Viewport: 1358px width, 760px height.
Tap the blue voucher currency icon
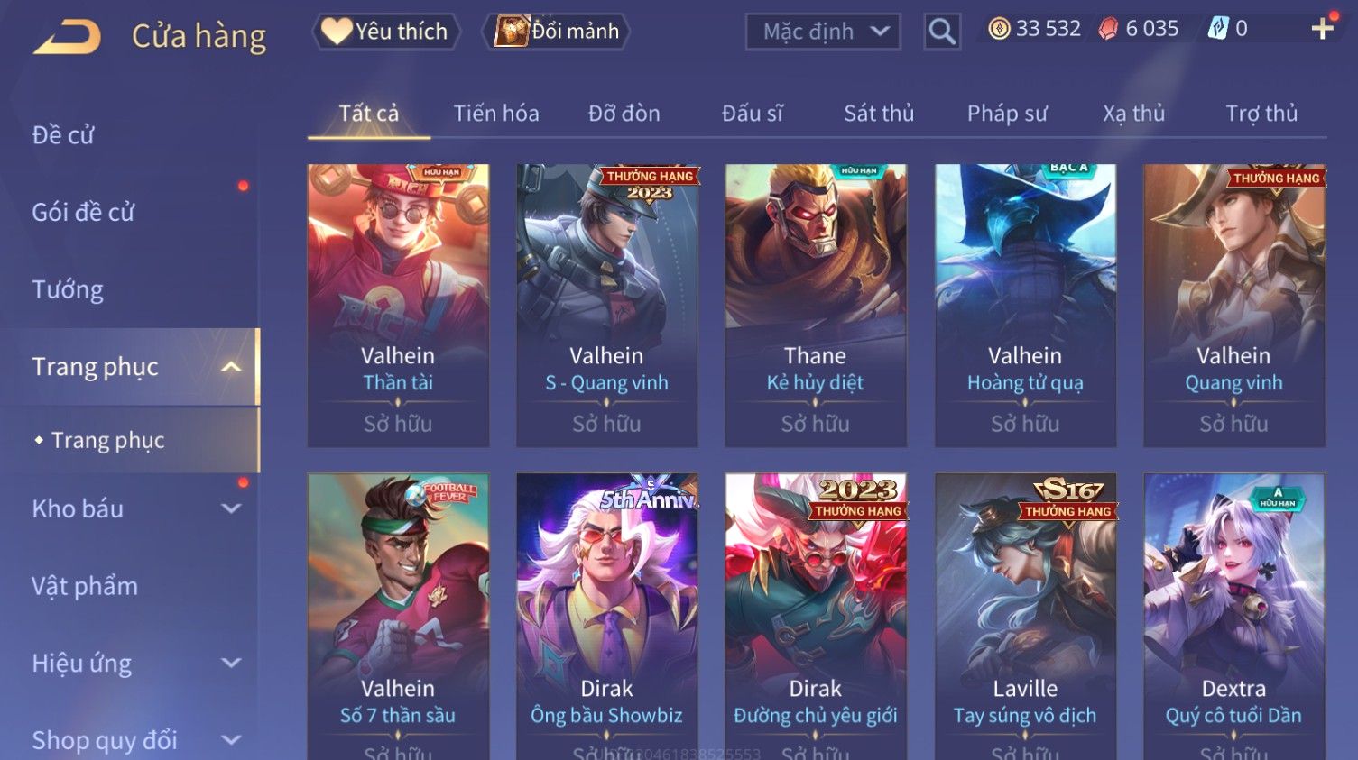(x=1218, y=29)
